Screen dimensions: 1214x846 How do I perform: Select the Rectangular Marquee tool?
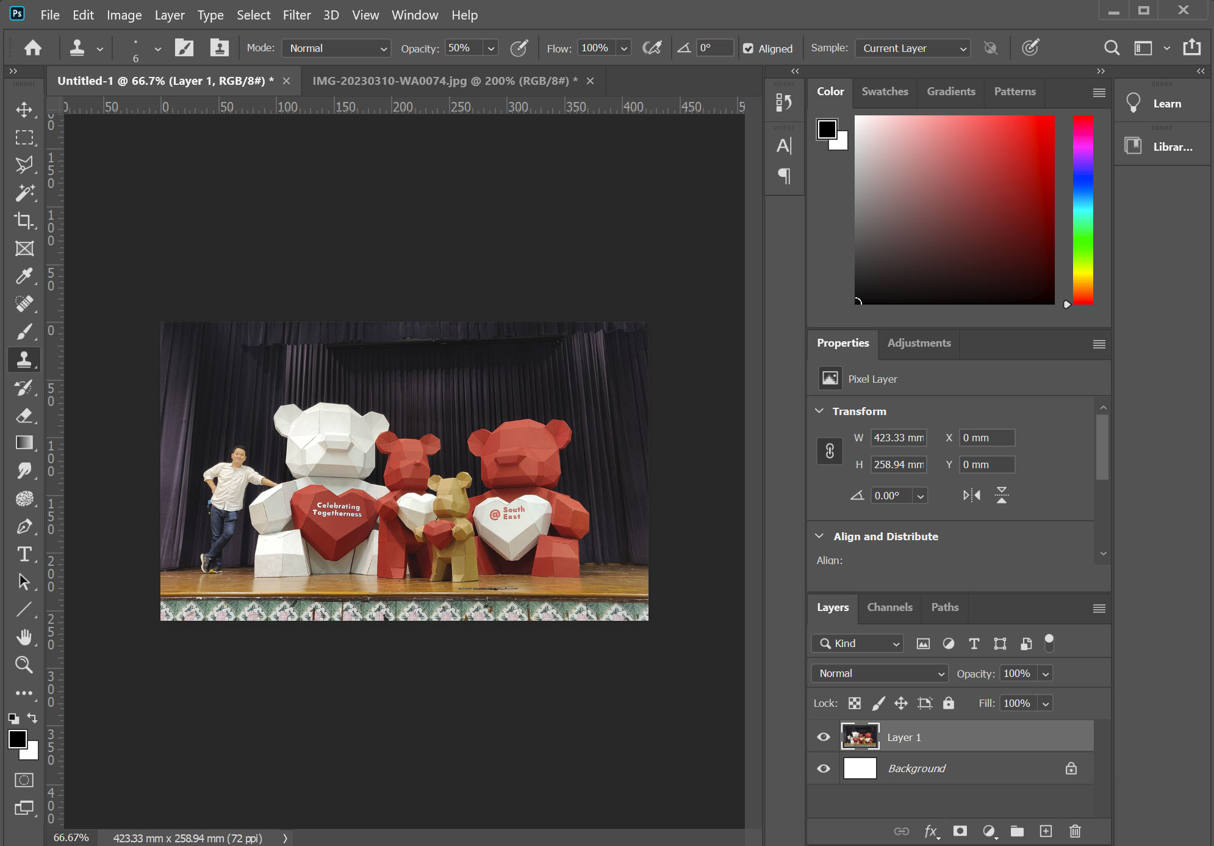24,138
